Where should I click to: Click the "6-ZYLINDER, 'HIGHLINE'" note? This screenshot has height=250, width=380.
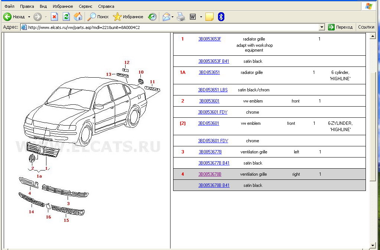(340, 126)
